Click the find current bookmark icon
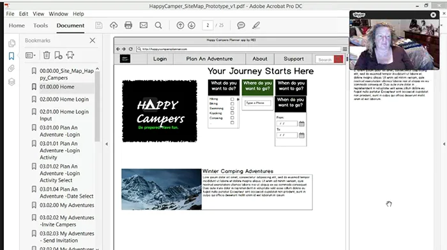 pos(70,55)
